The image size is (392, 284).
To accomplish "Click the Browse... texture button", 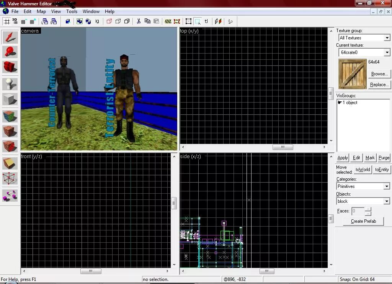I will click(379, 74).
